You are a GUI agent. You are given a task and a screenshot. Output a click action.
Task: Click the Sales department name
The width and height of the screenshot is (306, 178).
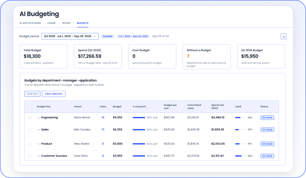(x=45, y=129)
